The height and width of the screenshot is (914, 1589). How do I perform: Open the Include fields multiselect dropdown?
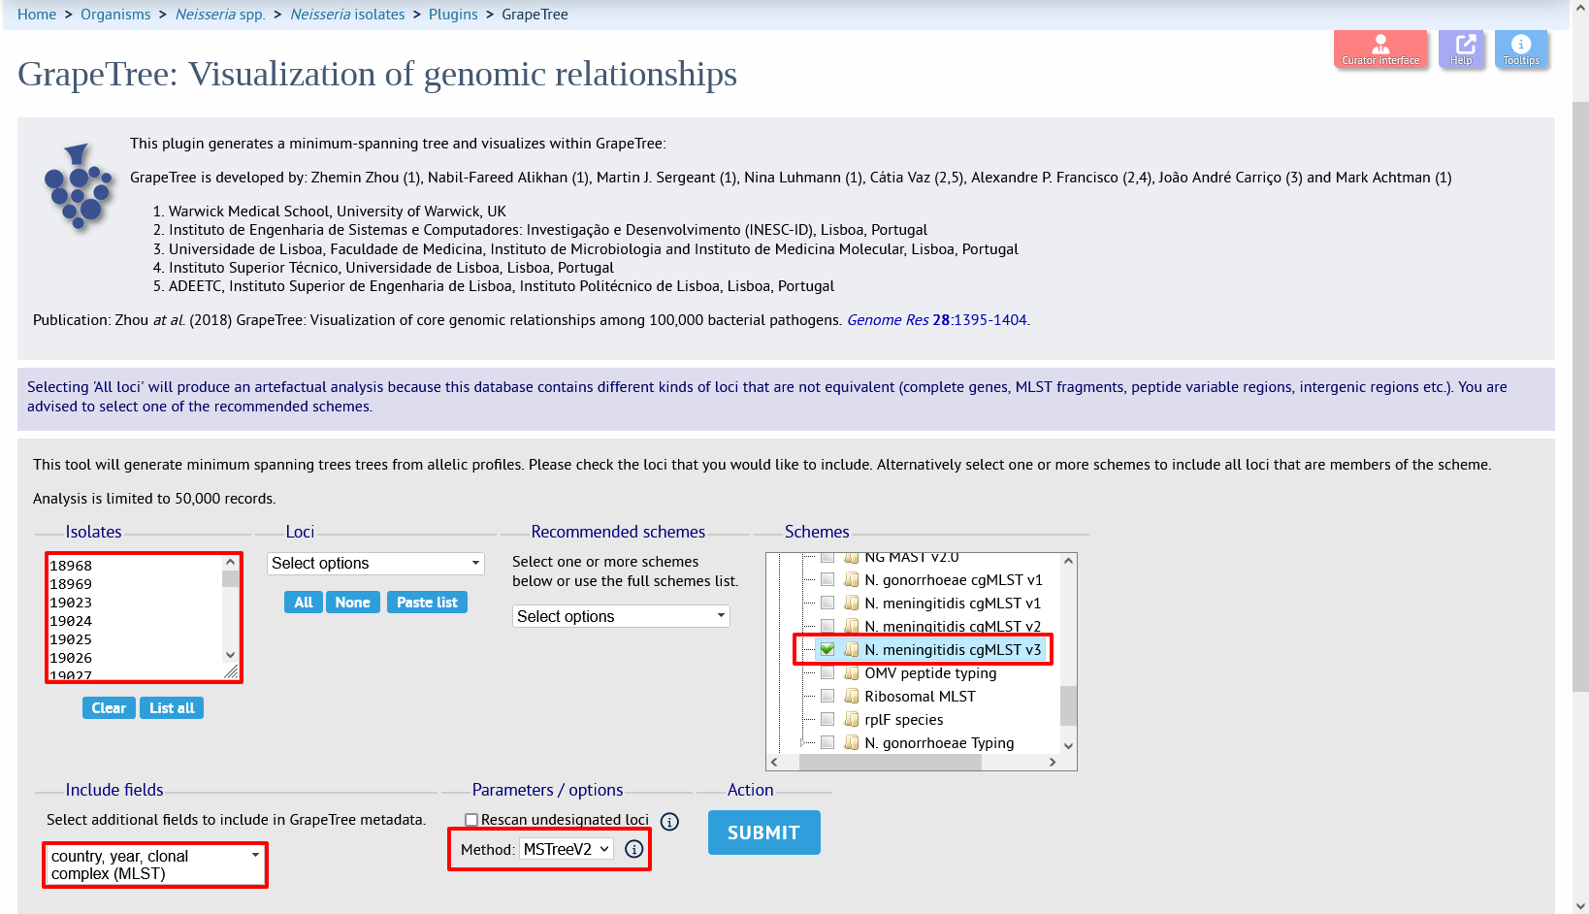(x=155, y=865)
